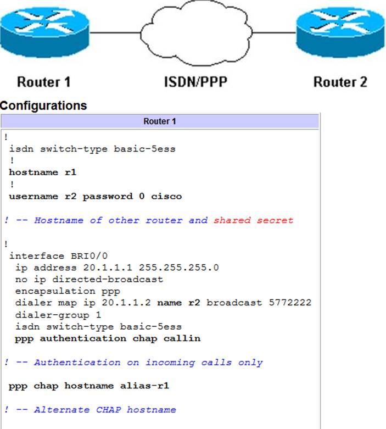
Task: Click the 'Router 1' label under left router
Action: [44, 82]
